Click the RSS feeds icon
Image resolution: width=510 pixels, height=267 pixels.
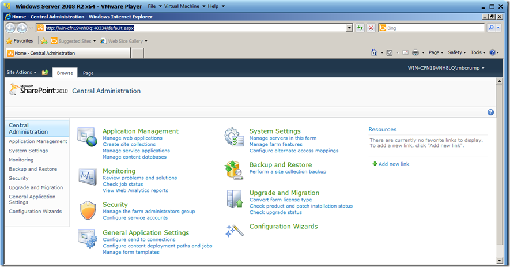(x=390, y=52)
